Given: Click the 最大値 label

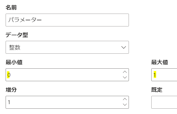Looking at the screenshot, I should (x=159, y=62).
